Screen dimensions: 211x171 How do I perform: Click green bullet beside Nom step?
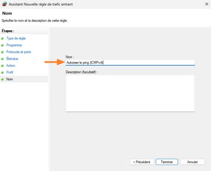[x=2, y=79]
